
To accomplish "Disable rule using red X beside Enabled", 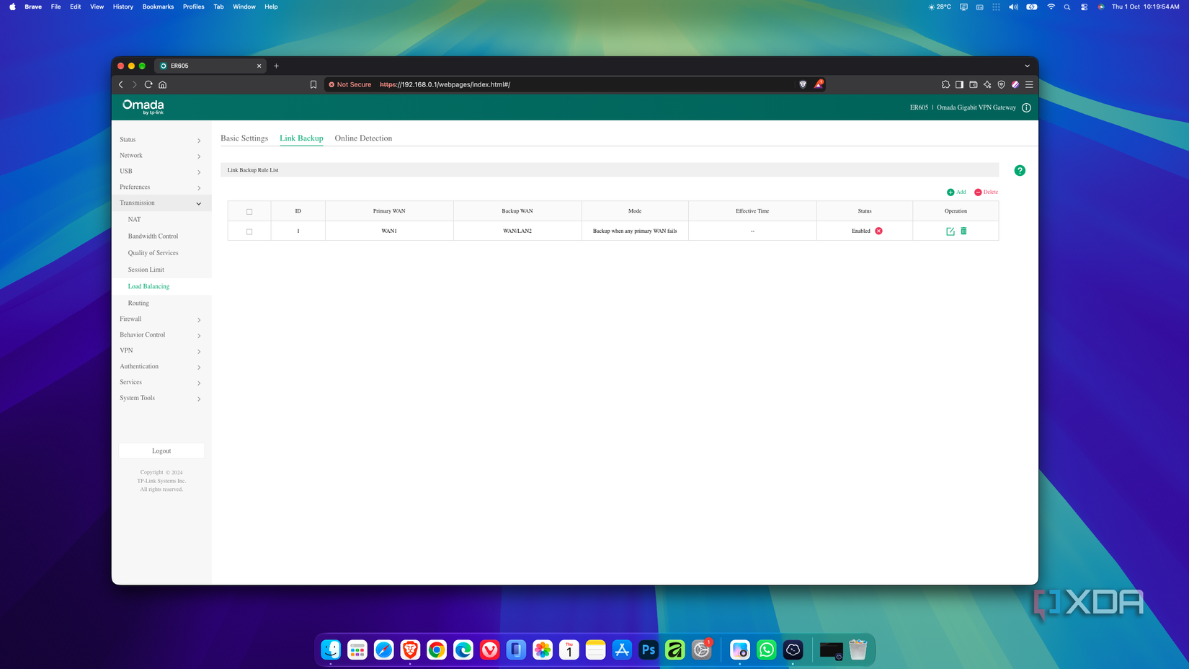I will click(x=878, y=231).
